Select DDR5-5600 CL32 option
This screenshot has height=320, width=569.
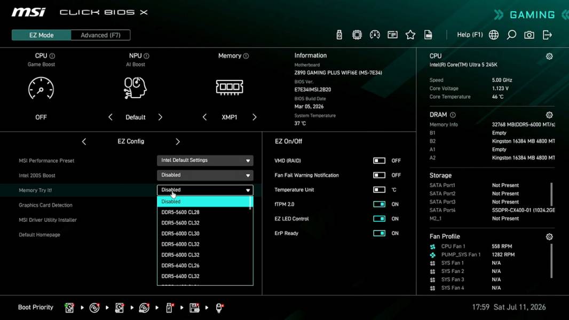203,223
